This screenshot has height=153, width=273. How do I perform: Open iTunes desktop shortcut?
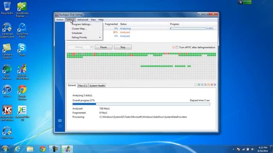point(7,91)
